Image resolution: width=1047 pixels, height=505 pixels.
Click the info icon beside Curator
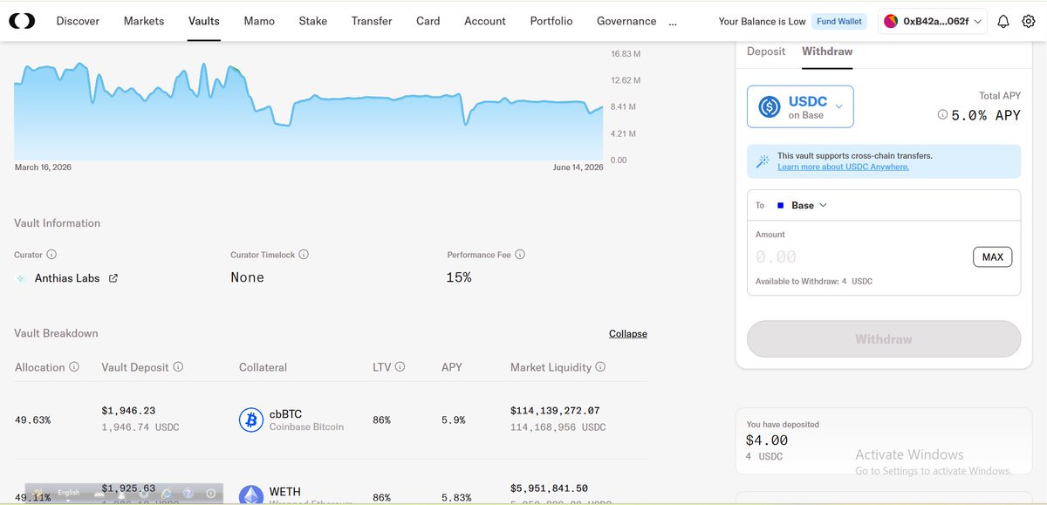click(x=51, y=255)
